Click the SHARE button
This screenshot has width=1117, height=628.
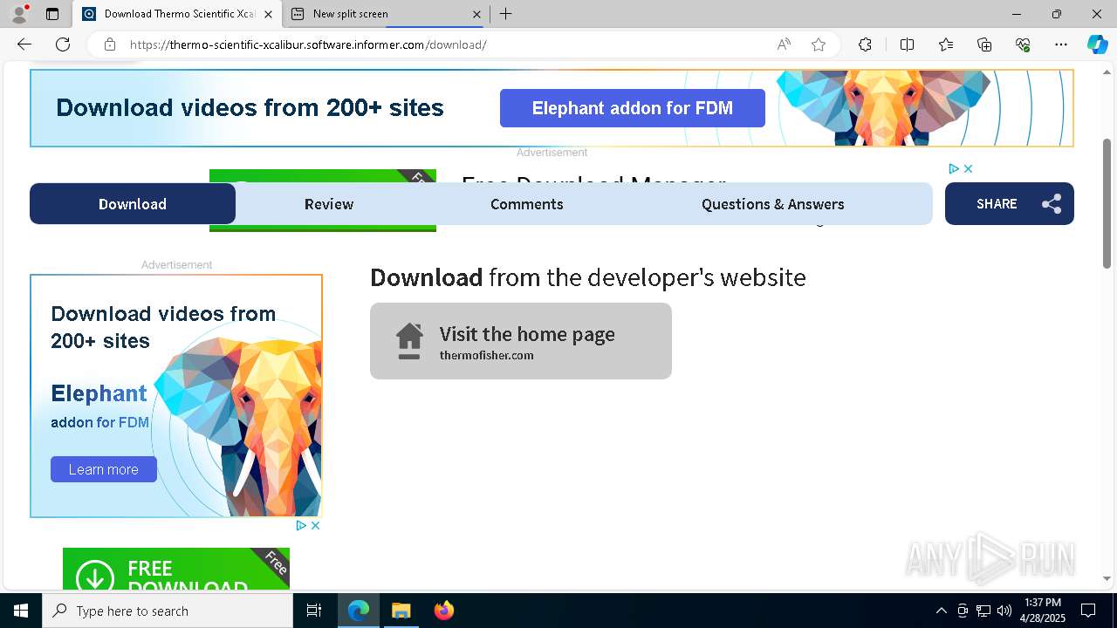coord(1010,203)
